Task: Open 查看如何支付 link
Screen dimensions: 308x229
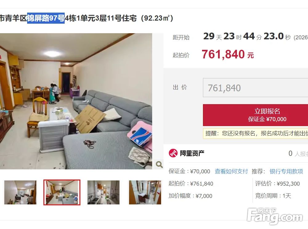Action: pos(231,171)
